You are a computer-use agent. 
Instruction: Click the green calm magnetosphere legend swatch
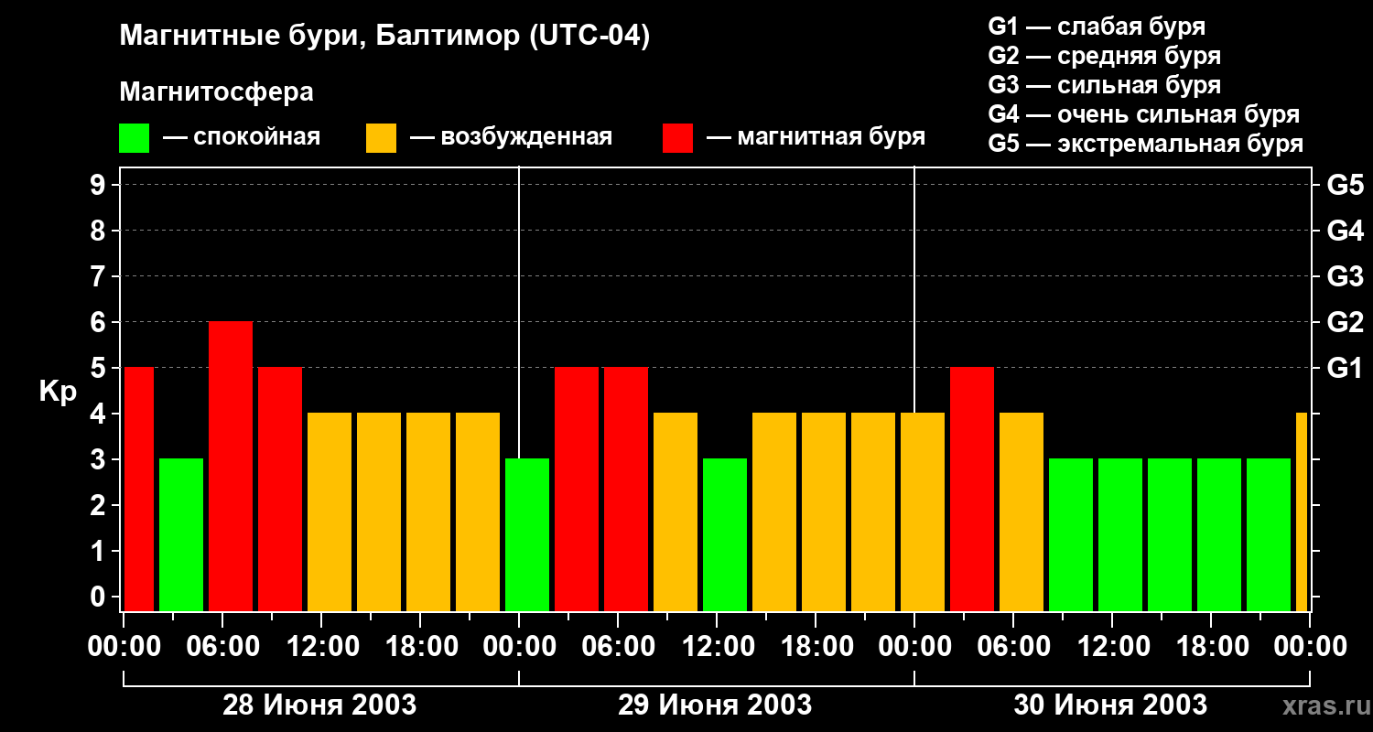[134, 138]
